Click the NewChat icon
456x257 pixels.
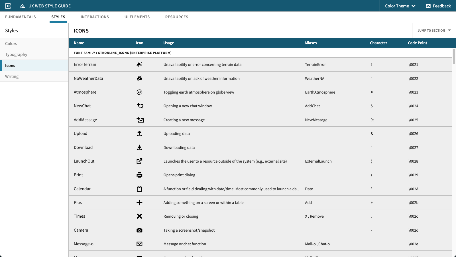(140, 106)
